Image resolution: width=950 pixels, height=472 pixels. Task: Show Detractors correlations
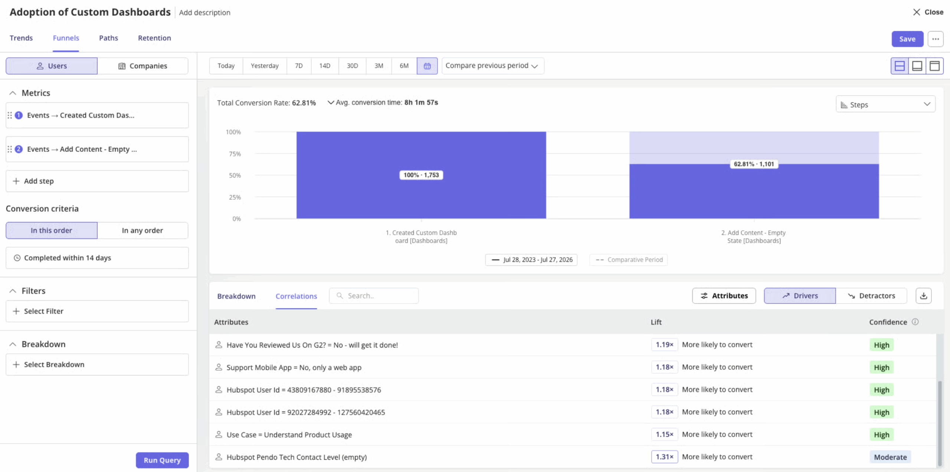click(871, 296)
